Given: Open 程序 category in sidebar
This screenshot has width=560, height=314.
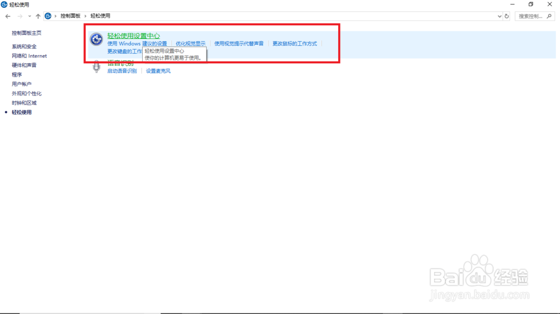Looking at the screenshot, I should (17, 74).
